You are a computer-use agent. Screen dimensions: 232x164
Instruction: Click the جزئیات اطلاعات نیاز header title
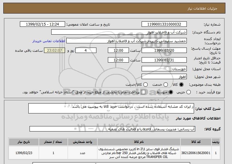[x=202, y=8]
